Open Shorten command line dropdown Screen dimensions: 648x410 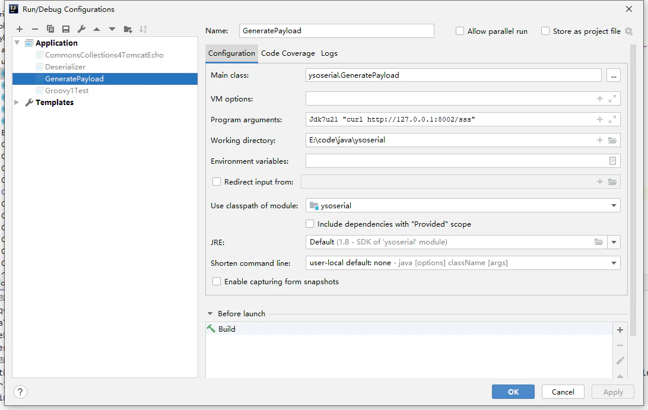[x=614, y=263]
